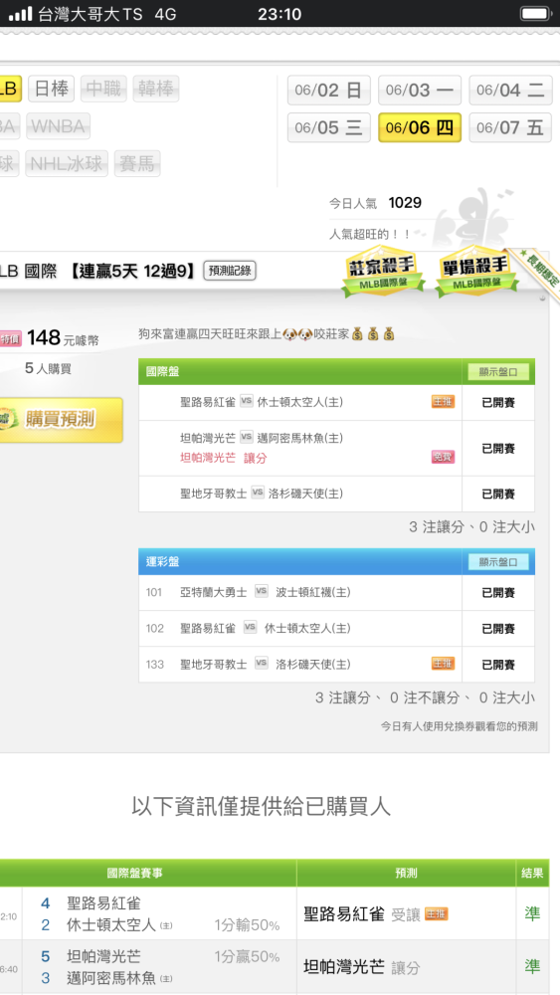
Task: Open the WNBA league tab
Action: click(58, 126)
